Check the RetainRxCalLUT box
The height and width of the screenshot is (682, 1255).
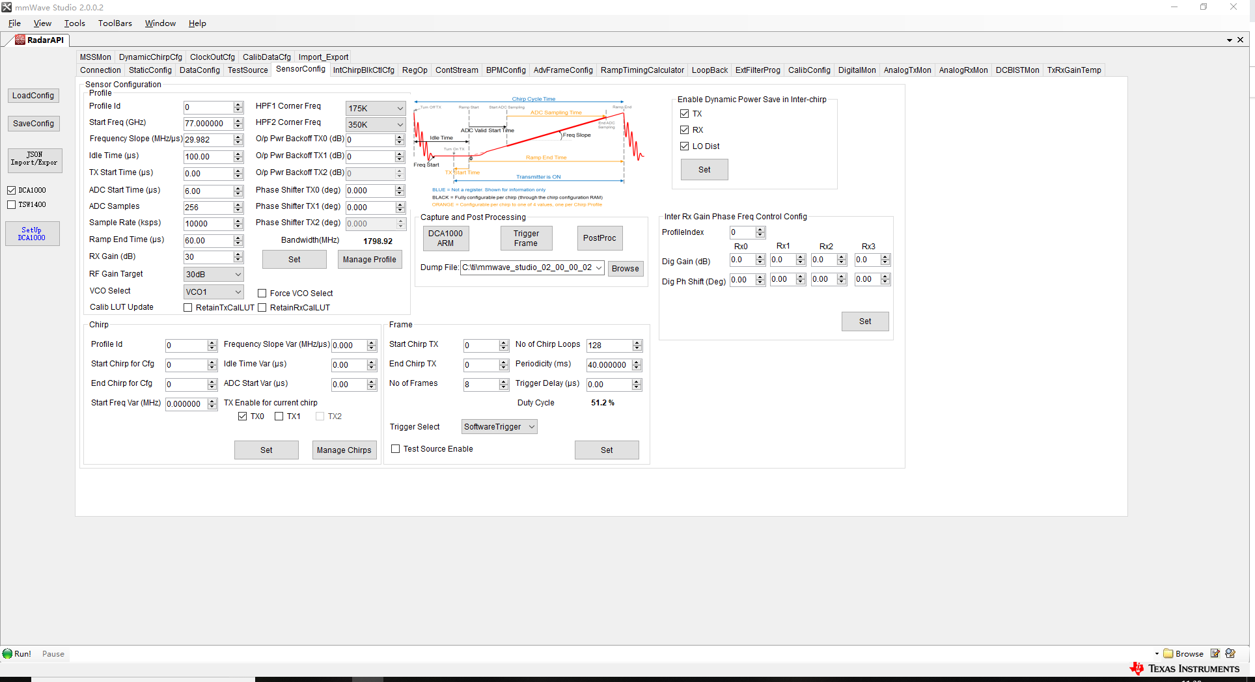pyautogui.click(x=262, y=308)
